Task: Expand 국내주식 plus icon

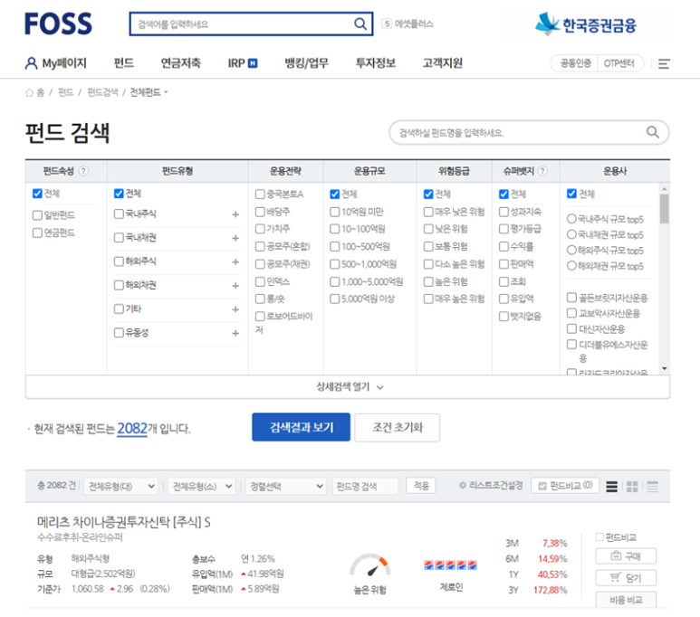Action: (235, 214)
